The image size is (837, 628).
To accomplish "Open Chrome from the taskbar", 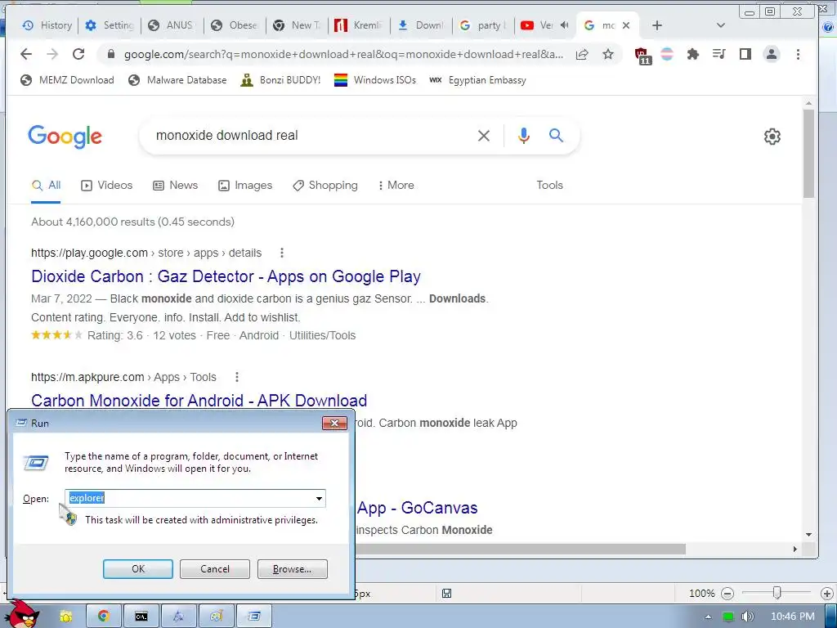I will pyautogui.click(x=104, y=617).
